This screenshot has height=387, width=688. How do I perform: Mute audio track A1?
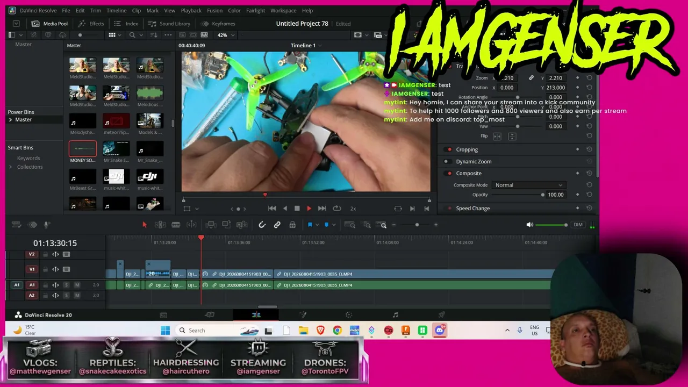[x=77, y=285]
